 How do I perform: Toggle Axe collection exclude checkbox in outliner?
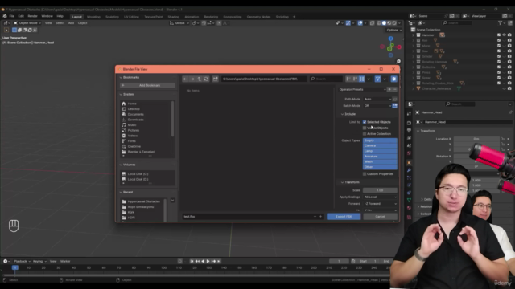click(499, 40)
